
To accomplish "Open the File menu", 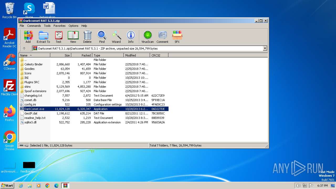I will coord(22,26).
